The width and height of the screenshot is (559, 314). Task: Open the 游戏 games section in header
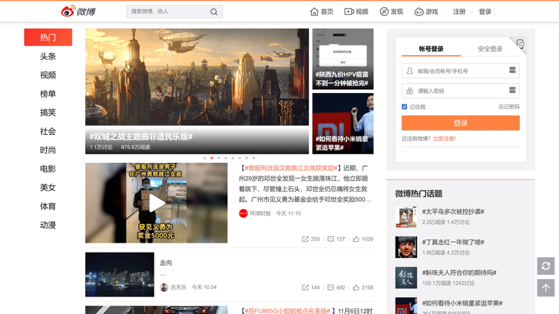pyautogui.click(x=426, y=12)
